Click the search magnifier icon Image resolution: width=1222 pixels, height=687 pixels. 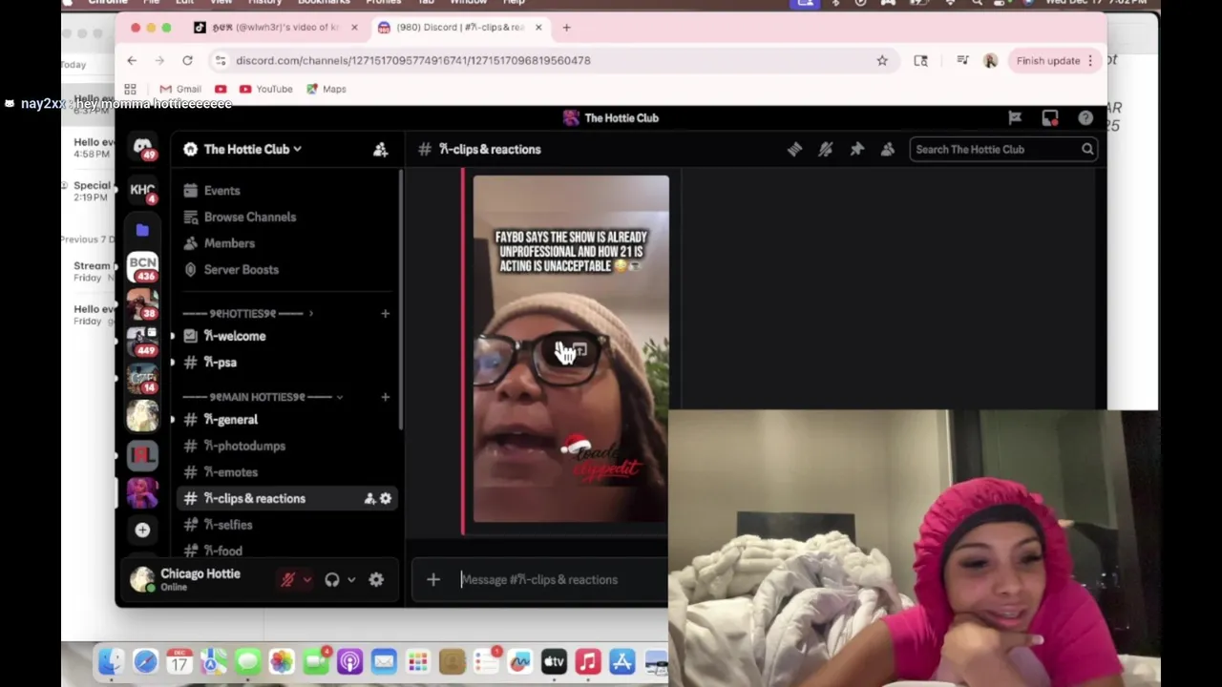[1087, 149]
